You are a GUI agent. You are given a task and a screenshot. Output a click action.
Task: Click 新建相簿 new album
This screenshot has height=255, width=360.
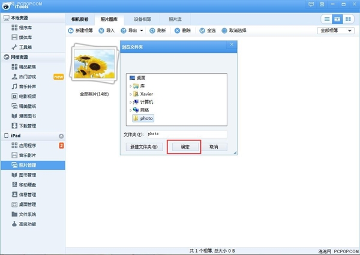click(x=80, y=31)
